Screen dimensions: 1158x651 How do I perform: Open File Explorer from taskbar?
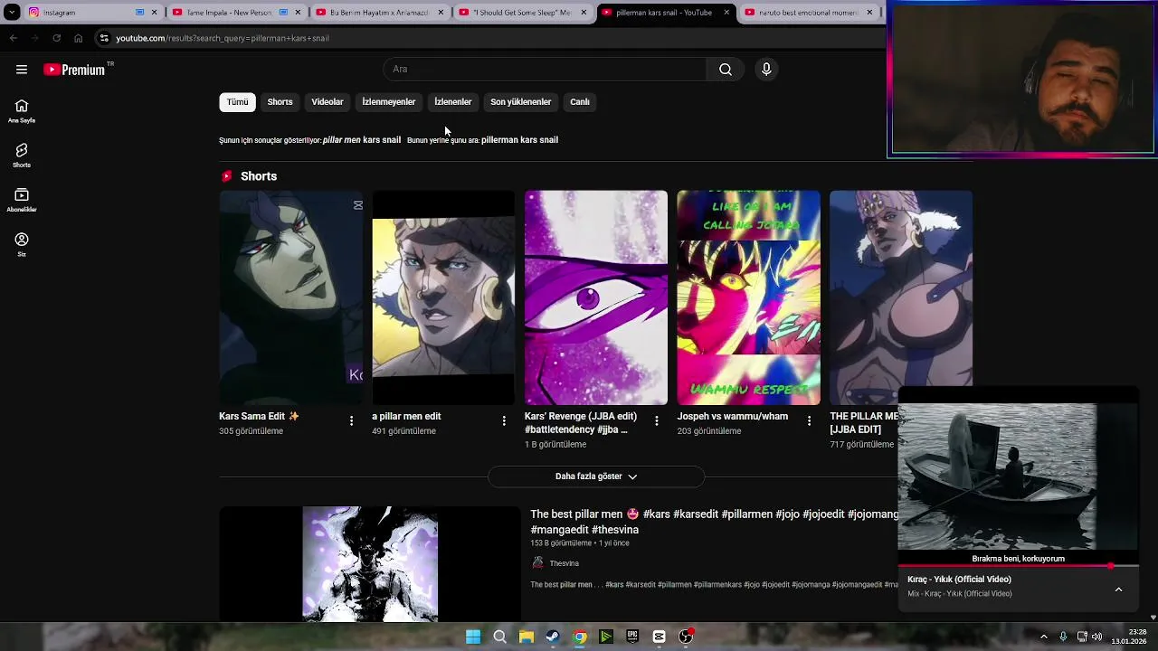527,637
